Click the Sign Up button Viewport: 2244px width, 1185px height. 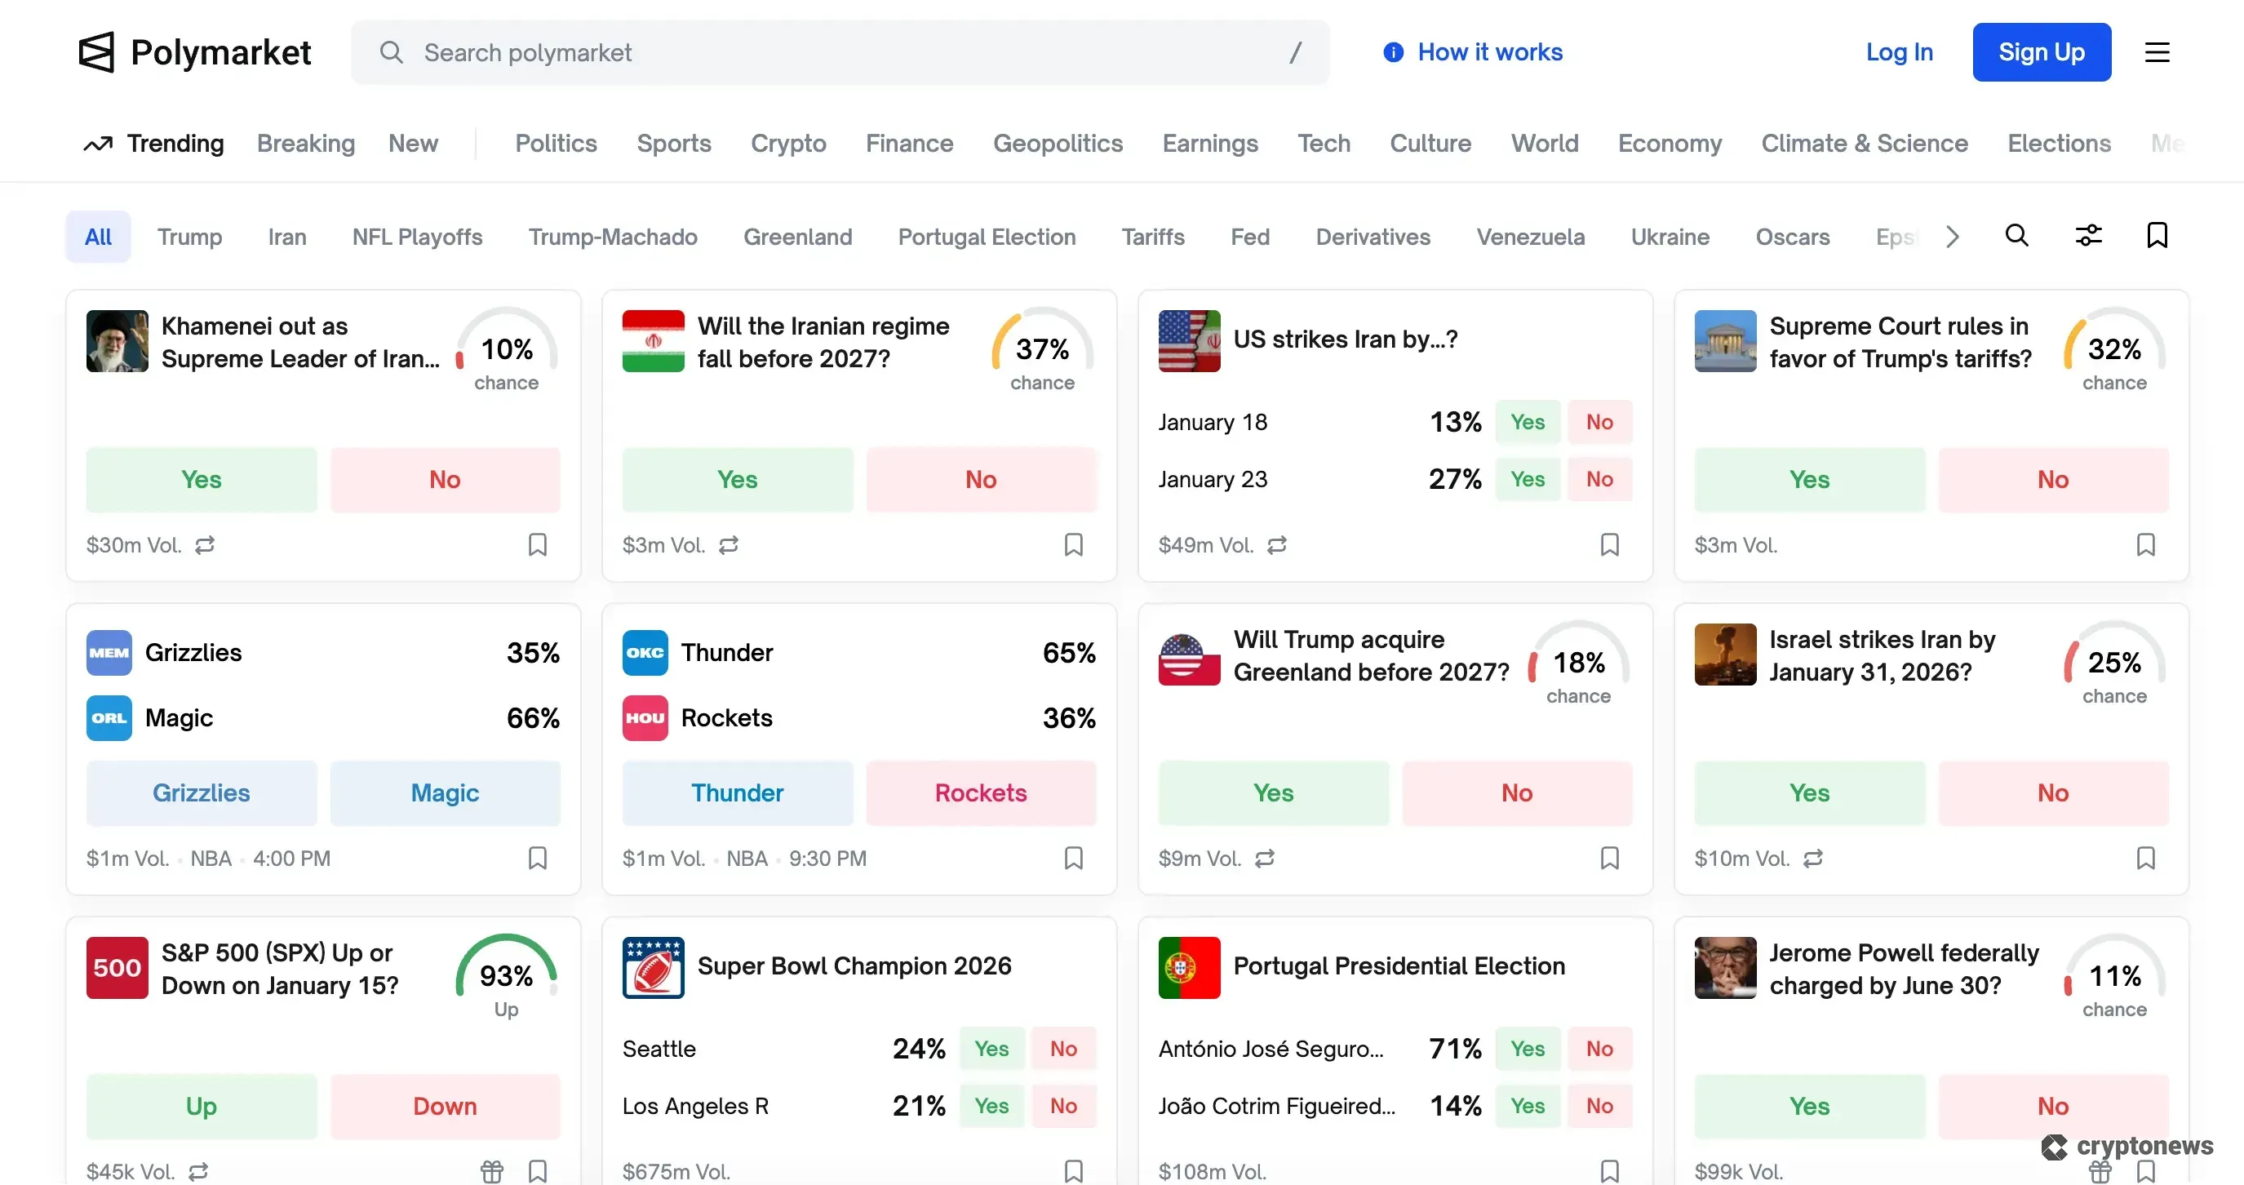[x=2041, y=52]
